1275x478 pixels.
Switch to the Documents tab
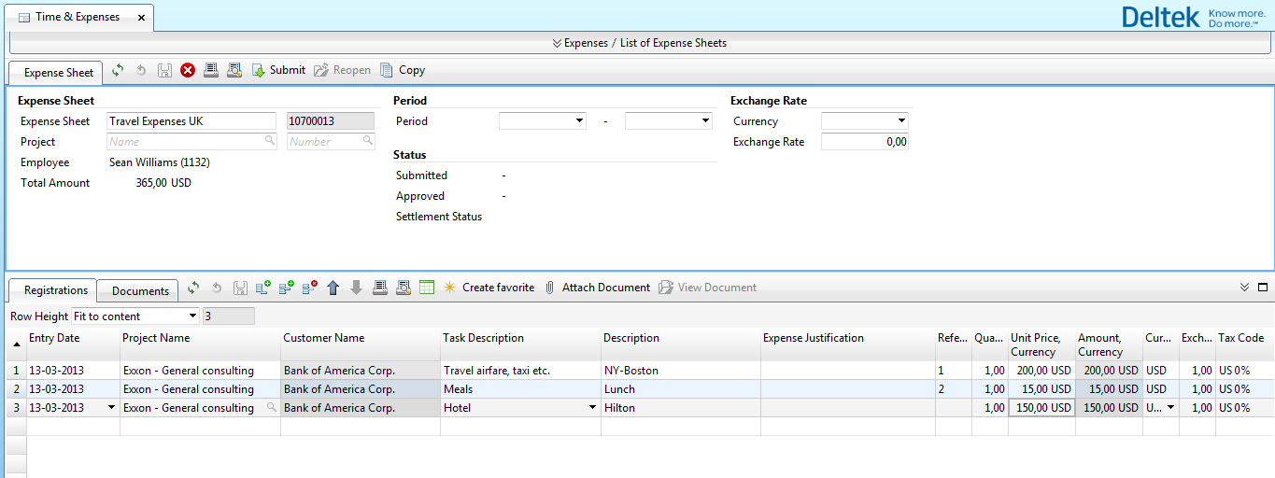click(x=140, y=290)
